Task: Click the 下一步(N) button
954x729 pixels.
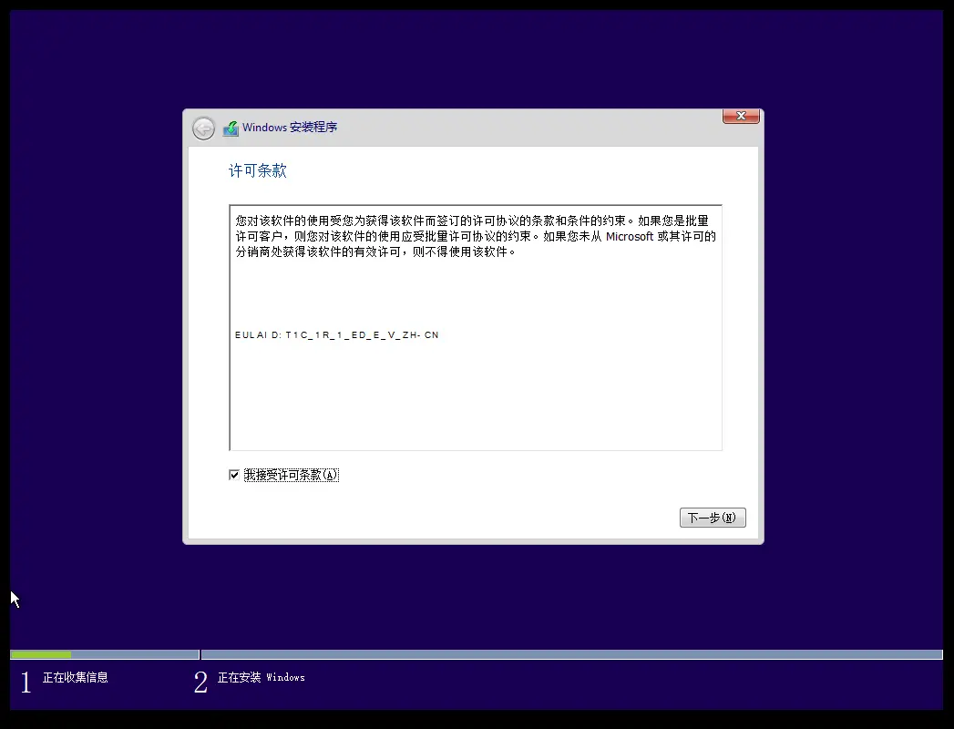Action: point(713,518)
